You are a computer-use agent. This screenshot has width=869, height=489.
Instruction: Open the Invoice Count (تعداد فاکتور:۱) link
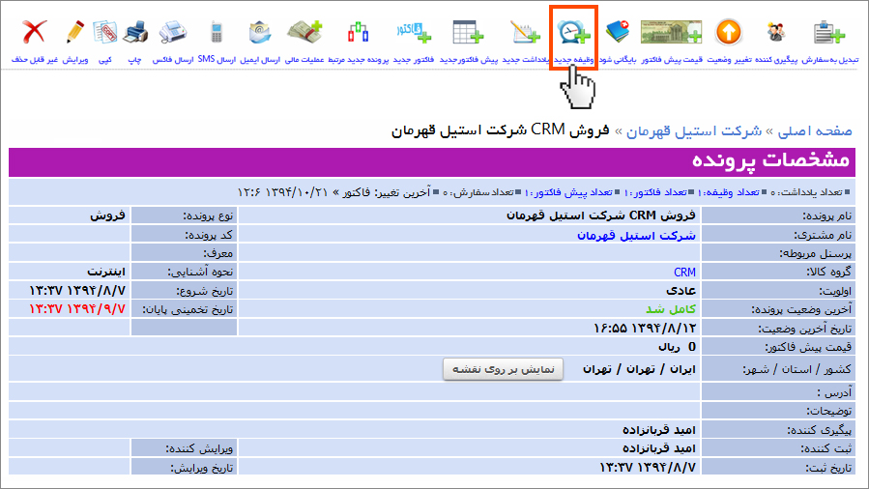(x=655, y=192)
